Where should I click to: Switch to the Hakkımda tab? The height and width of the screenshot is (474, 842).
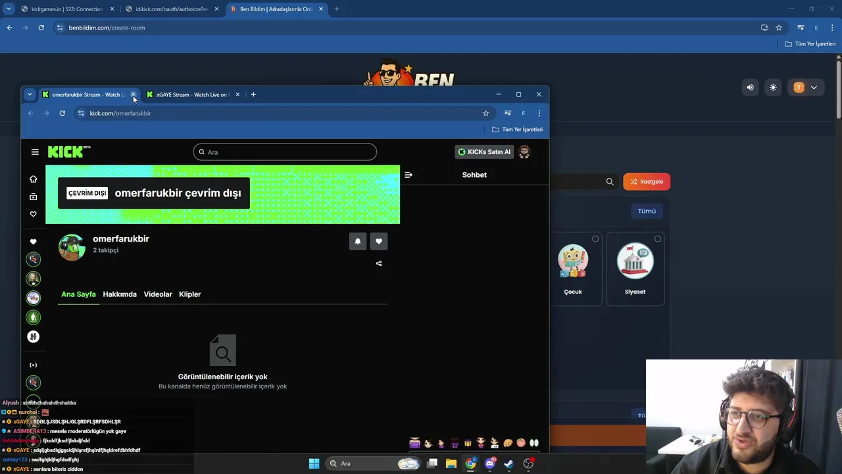120,294
